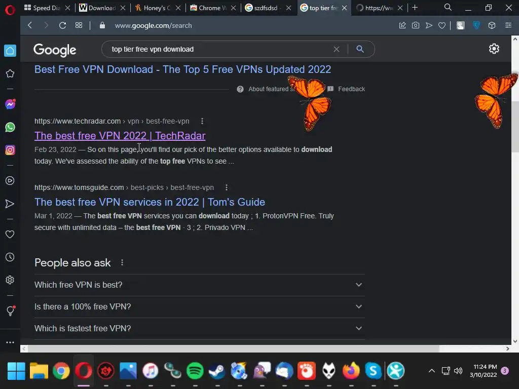Viewport: 519px width, 389px height.
Task: Add page to bookmarks heart icon
Action: [x=442, y=25]
